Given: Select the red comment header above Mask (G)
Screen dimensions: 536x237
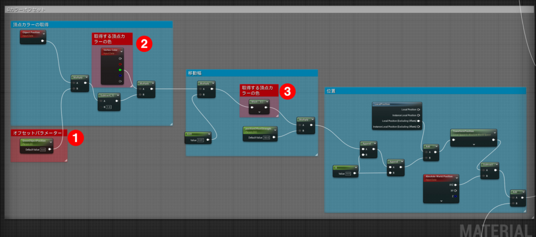Looking at the screenshot, I should click(259, 91).
